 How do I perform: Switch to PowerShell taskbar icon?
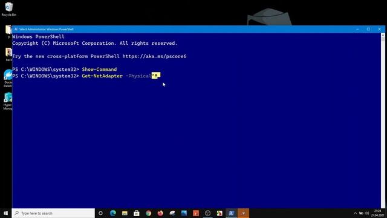[x=231, y=213]
